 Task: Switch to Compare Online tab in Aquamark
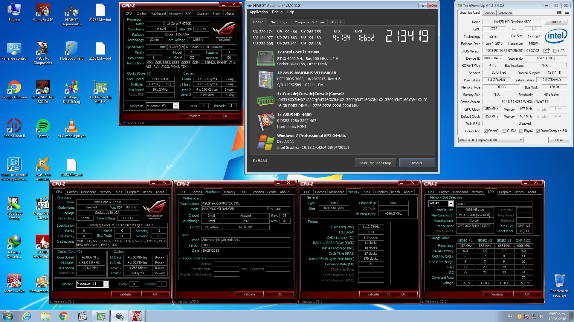point(309,22)
